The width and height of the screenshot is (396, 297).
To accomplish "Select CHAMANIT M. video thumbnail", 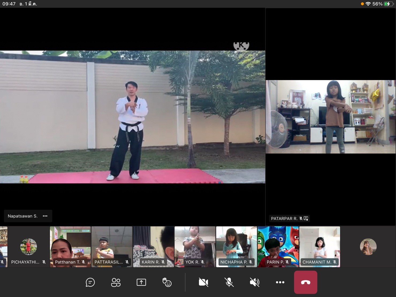I will [320, 246].
